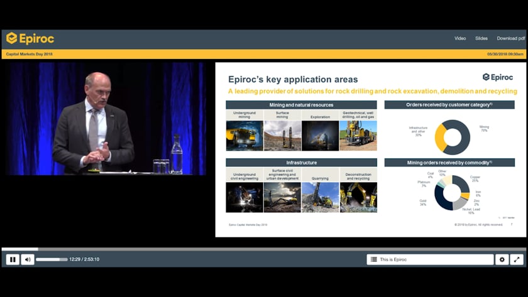
Task: Click the list icon in chapter selector
Action: pos(374,259)
